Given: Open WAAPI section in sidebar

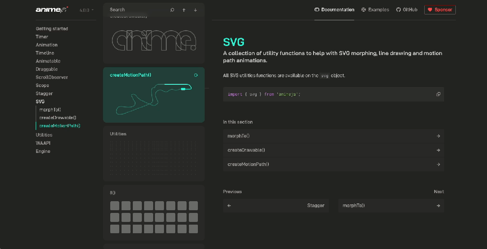Looking at the screenshot, I should coord(43,143).
